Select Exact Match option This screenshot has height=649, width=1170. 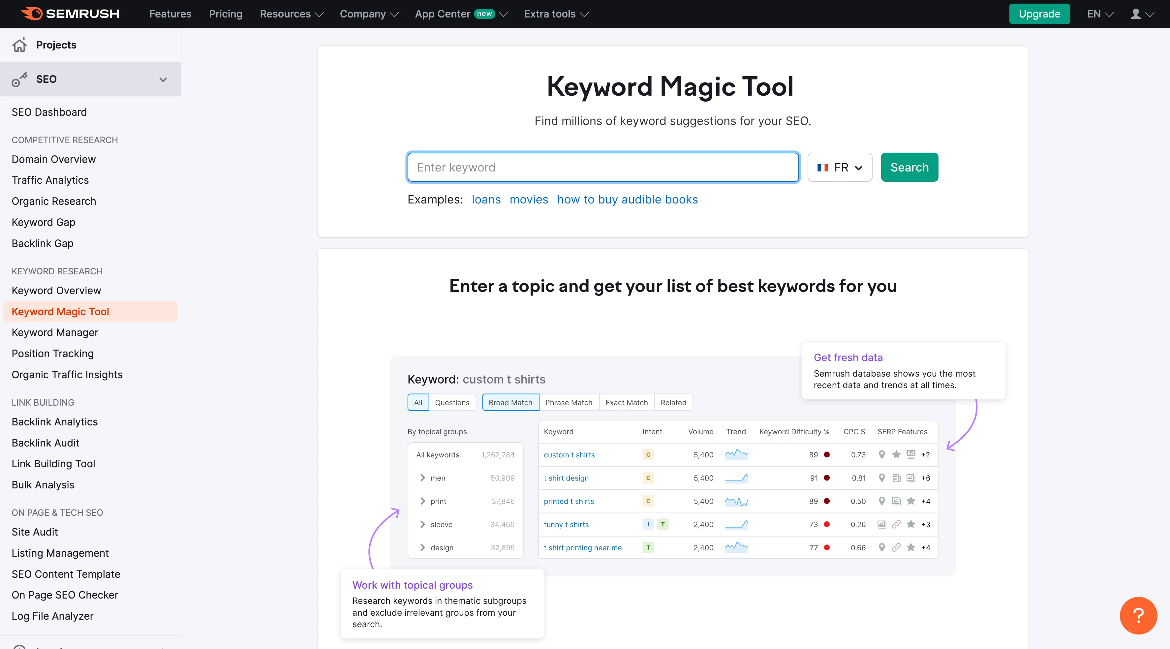pos(626,402)
